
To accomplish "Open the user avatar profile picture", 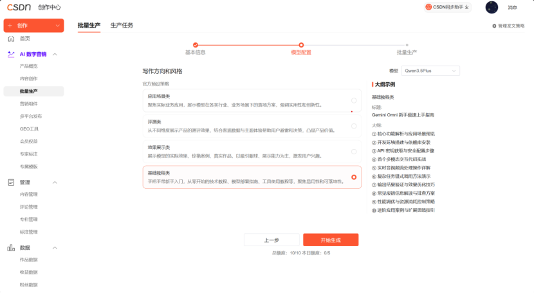I will click(492, 7).
